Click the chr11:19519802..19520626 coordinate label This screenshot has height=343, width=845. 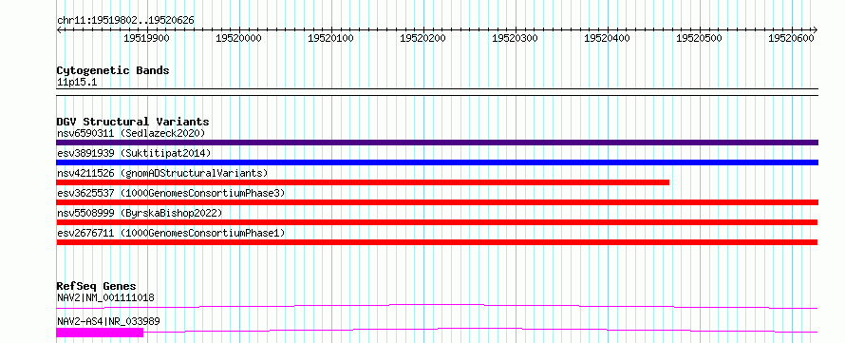(125, 21)
